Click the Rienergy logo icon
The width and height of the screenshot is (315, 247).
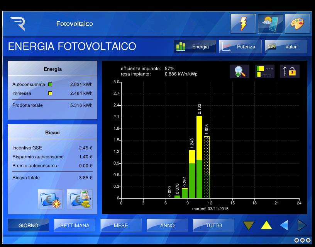click(x=18, y=24)
